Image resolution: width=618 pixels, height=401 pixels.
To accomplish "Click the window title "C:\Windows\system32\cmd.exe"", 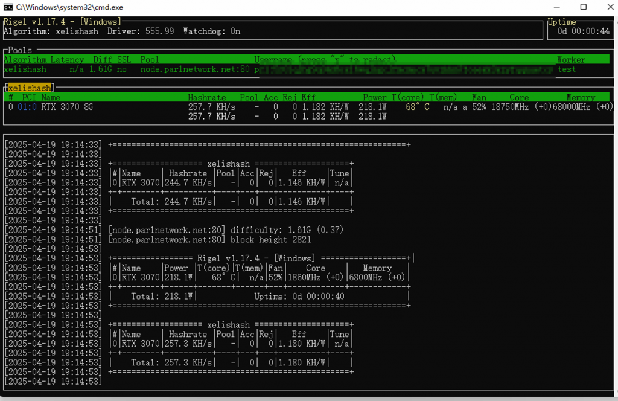I will click(x=70, y=7).
